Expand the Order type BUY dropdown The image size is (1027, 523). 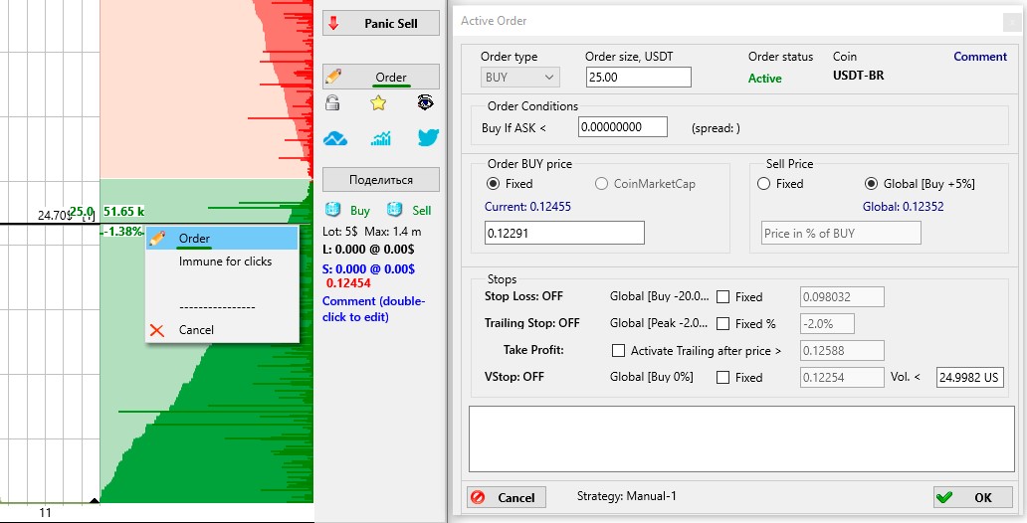[x=520, y=78]
